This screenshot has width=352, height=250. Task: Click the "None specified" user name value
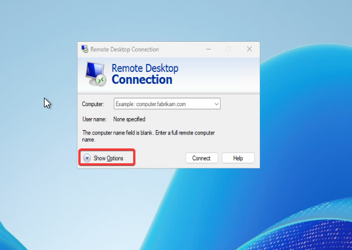coord(129,119)
